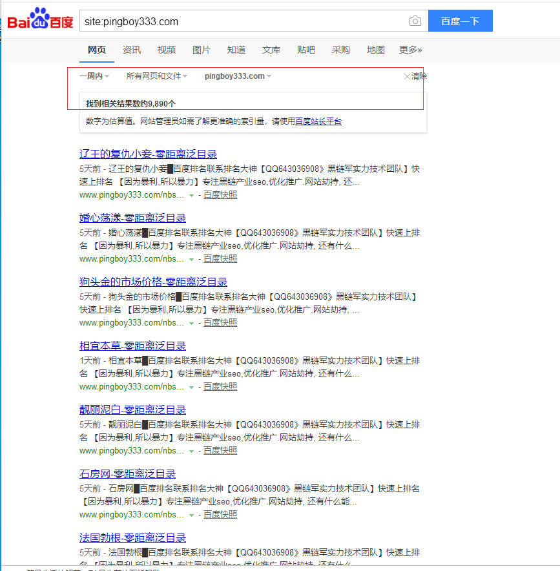
Task: Click the Baidu logo
Action: coord(40,20)
